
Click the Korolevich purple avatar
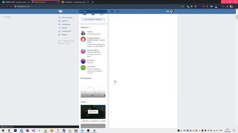click(83, 61)
